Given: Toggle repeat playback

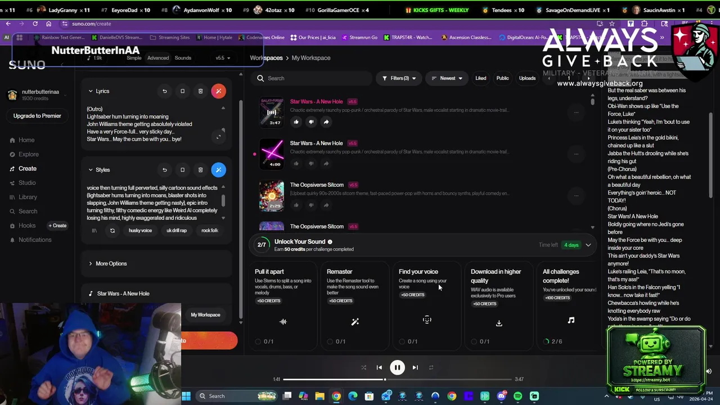Looking at the screenshot, I should tap(431, 367).
